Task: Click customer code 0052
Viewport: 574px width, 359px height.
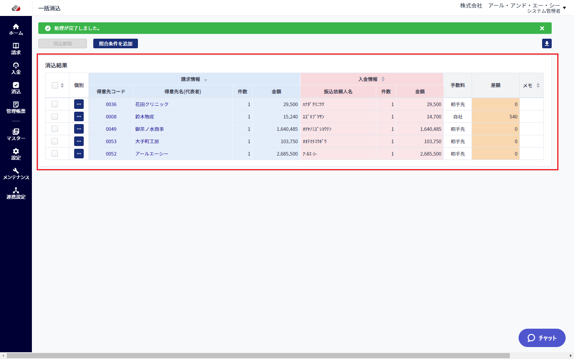Action: pyautogui.click(x=111, y=154)
